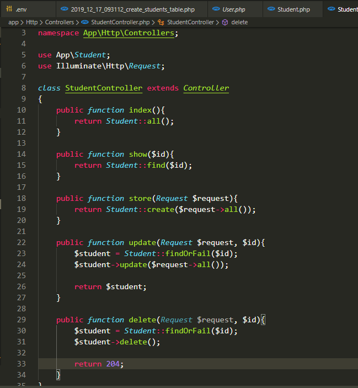
Task: Click the 'app' breadcrumb segment
Action: point(13,22)
